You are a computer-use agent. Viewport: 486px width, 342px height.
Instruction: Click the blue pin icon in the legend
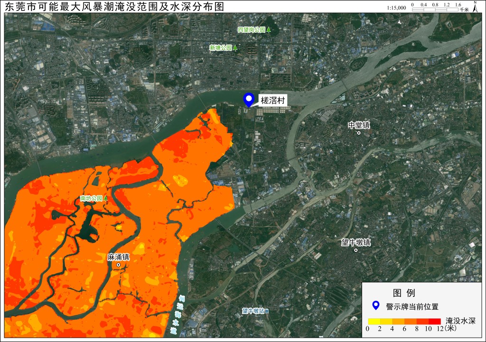376,305
